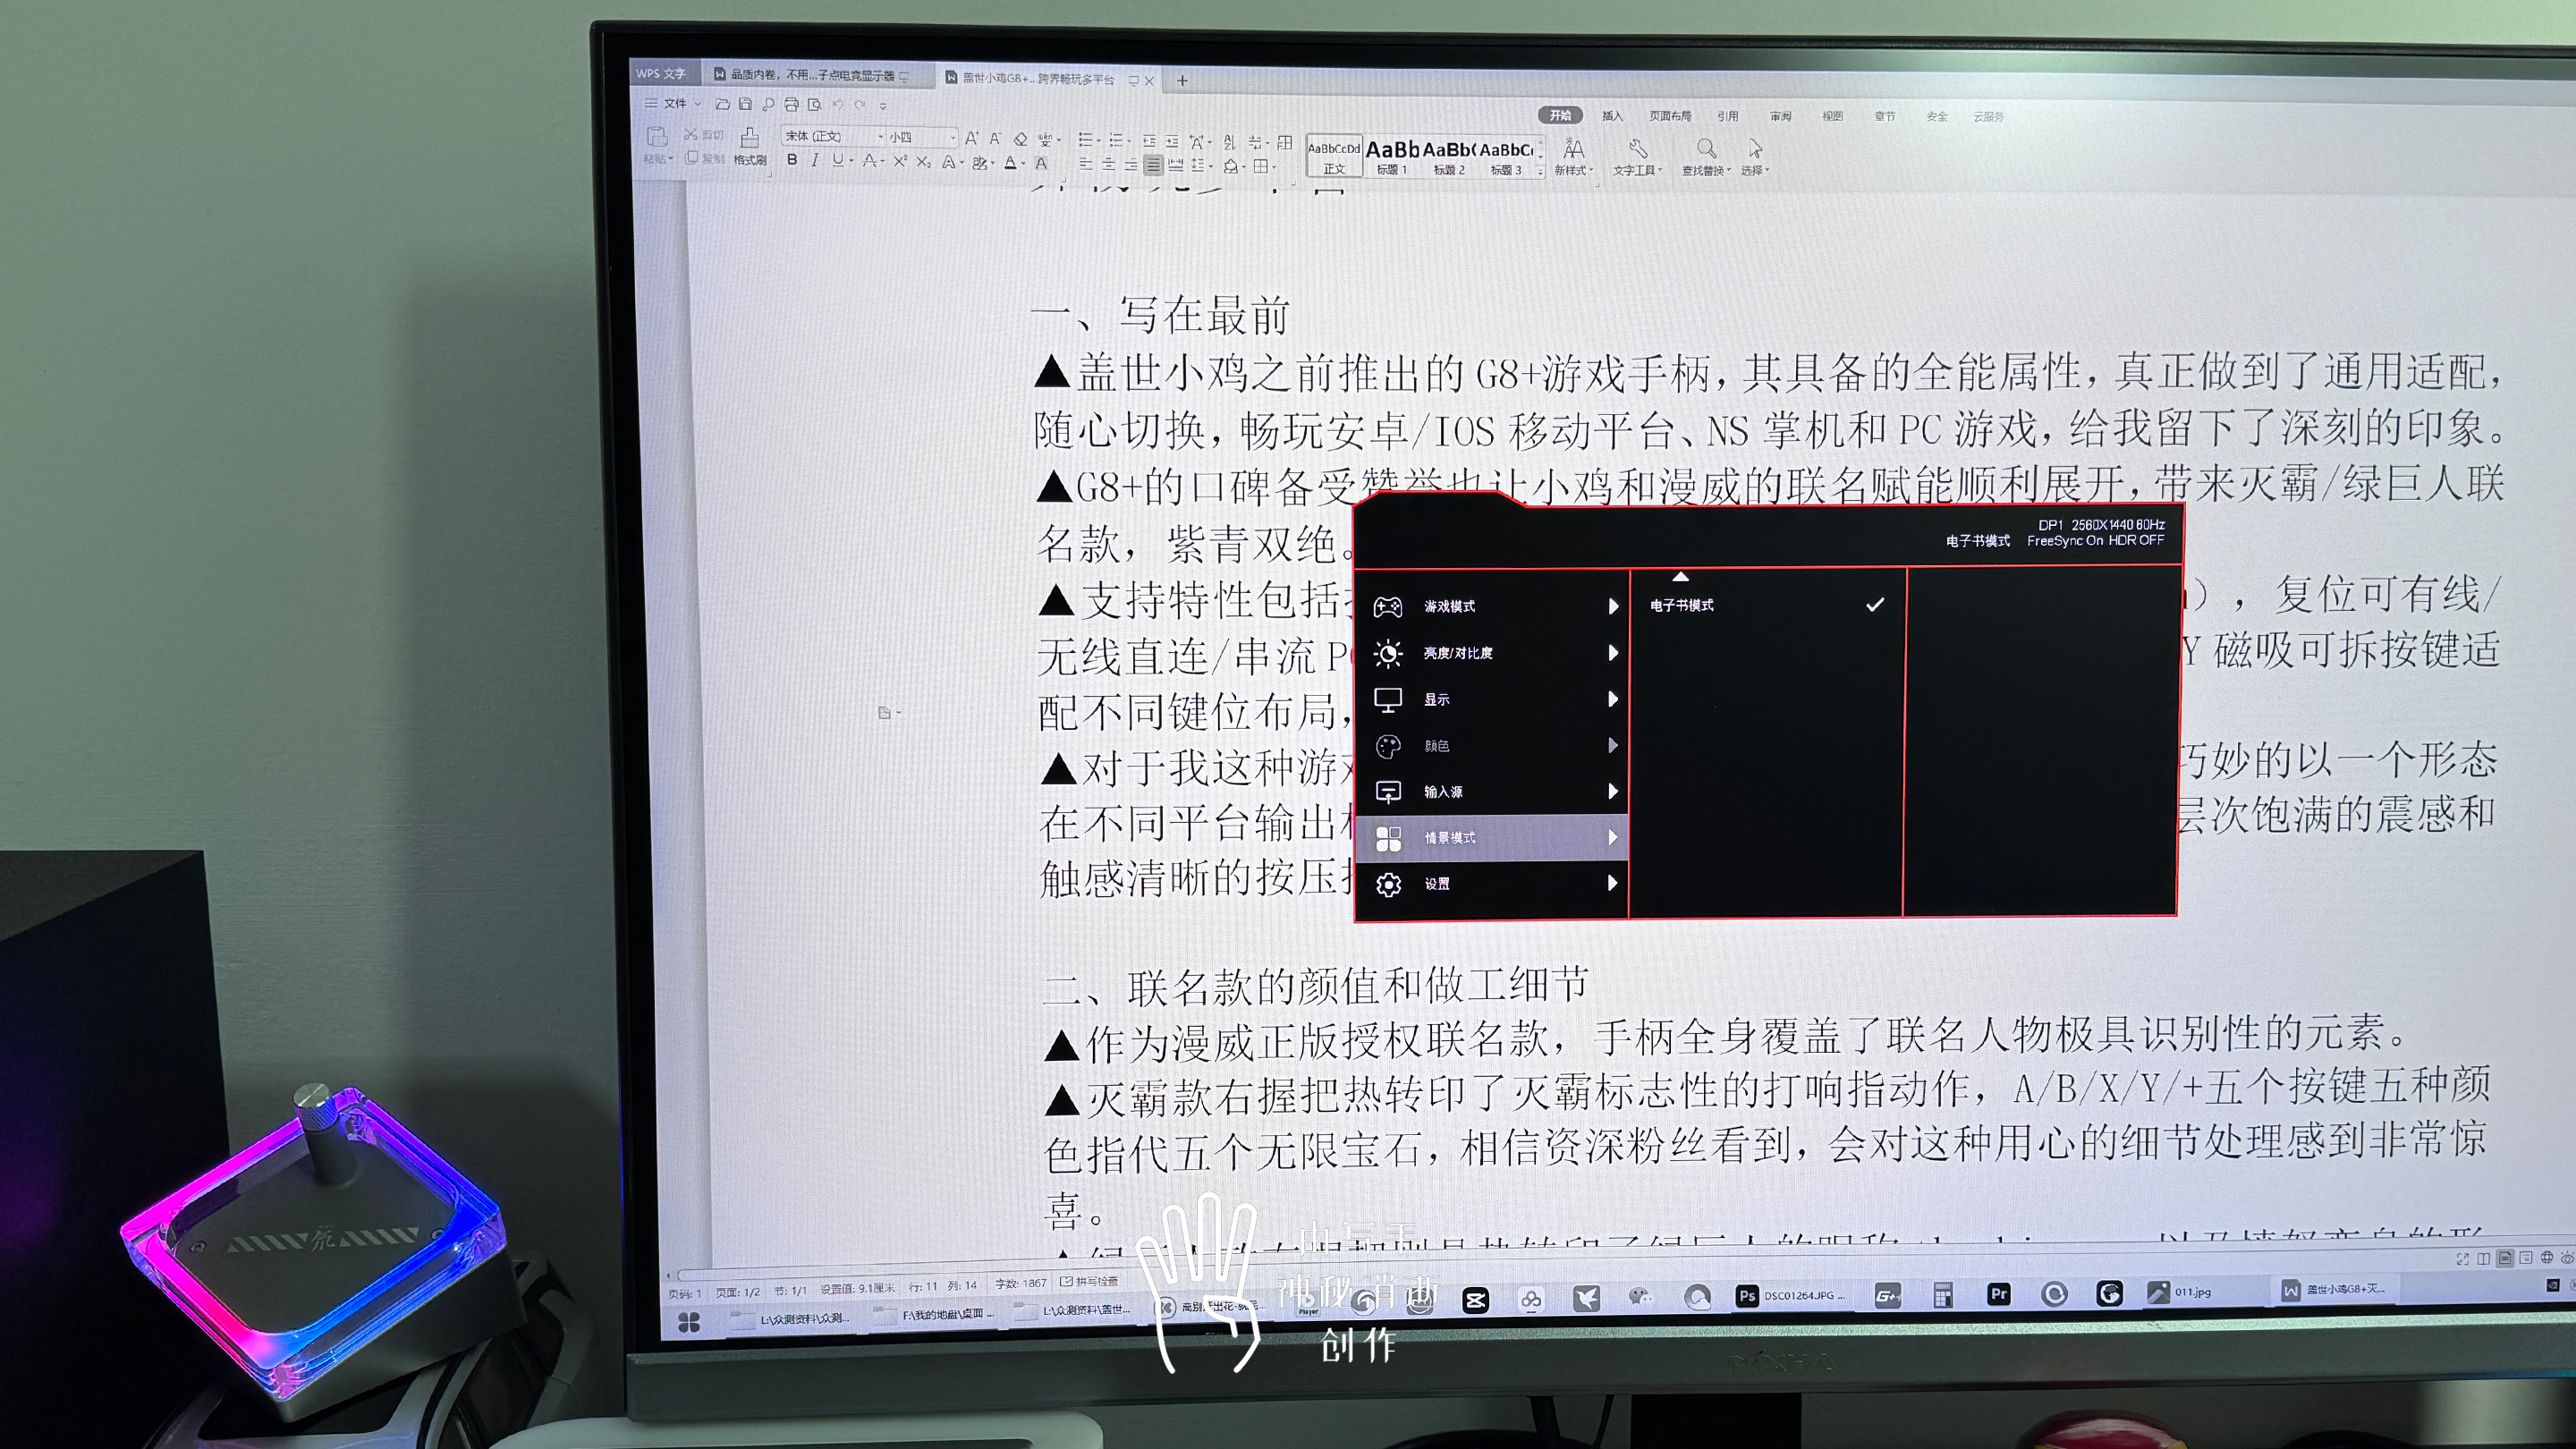
Task: Clear formatting with the eraser icon
Action: [1020, 139]
